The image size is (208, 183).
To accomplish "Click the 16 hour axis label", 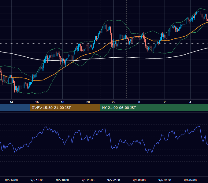I will 37,102.
